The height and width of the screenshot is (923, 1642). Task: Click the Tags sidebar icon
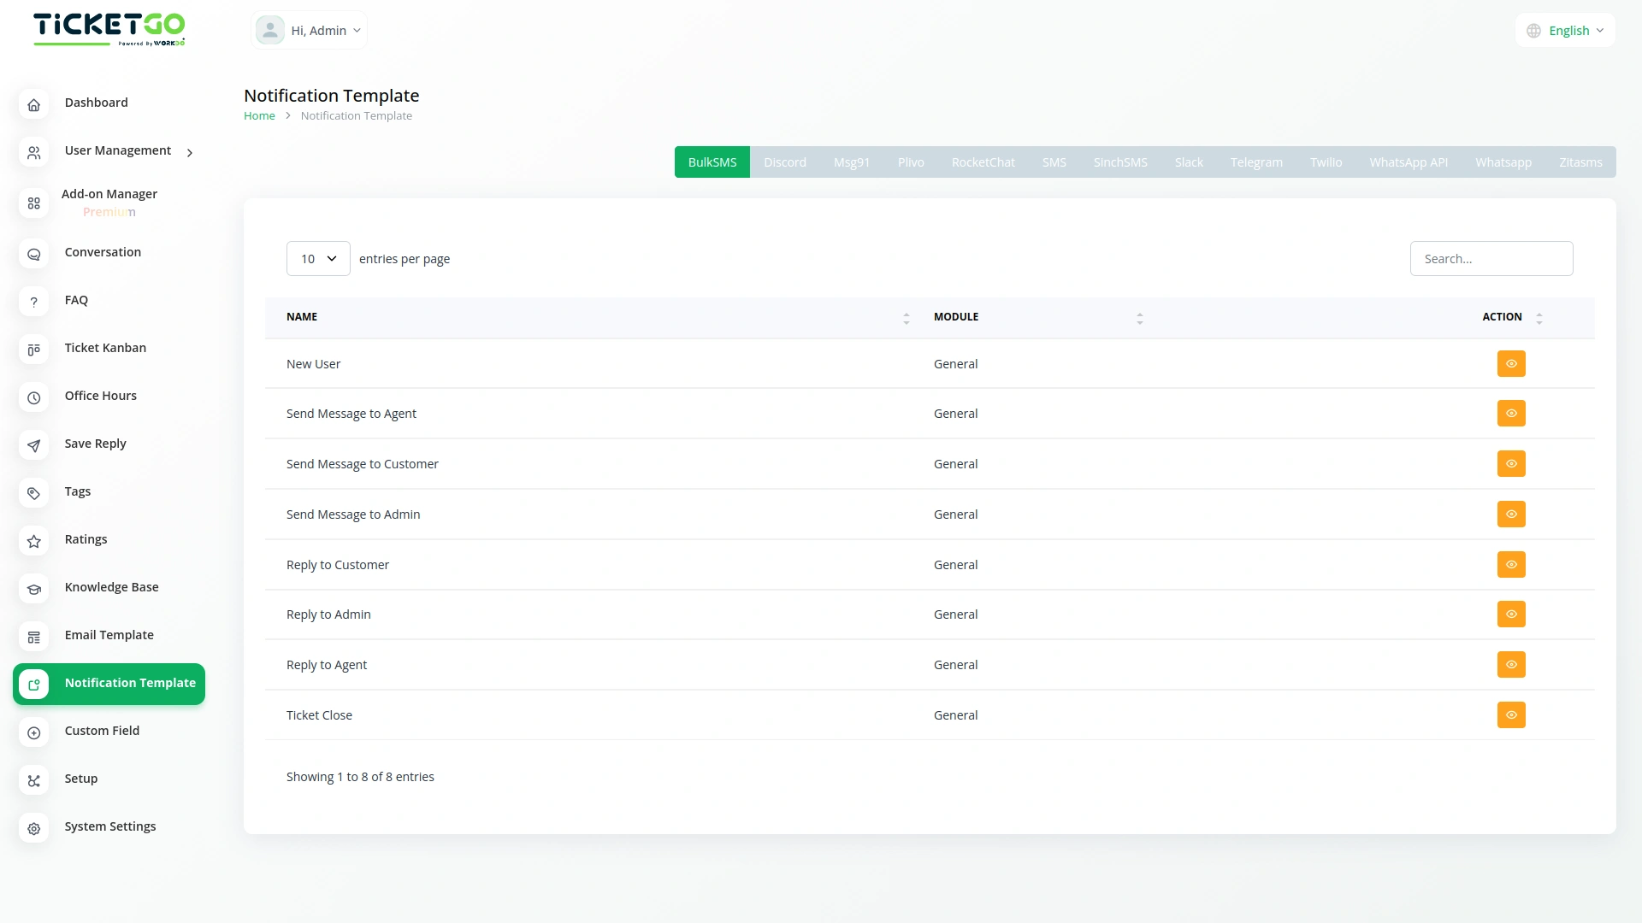click(33, 493)
